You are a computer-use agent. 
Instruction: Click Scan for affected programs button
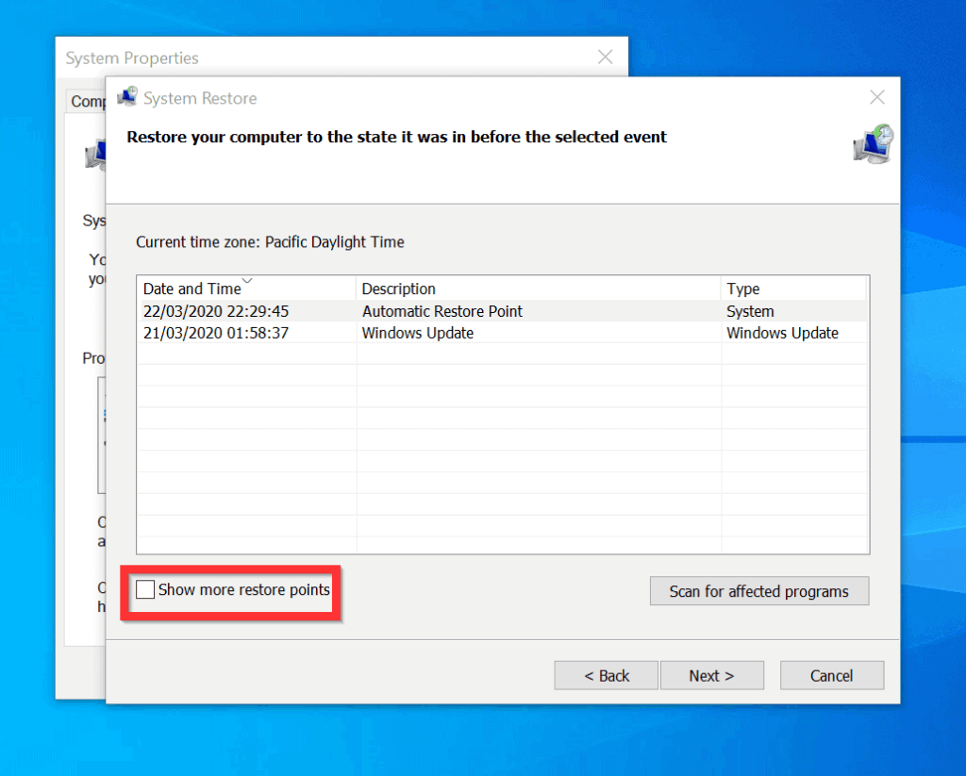point(759,591)
